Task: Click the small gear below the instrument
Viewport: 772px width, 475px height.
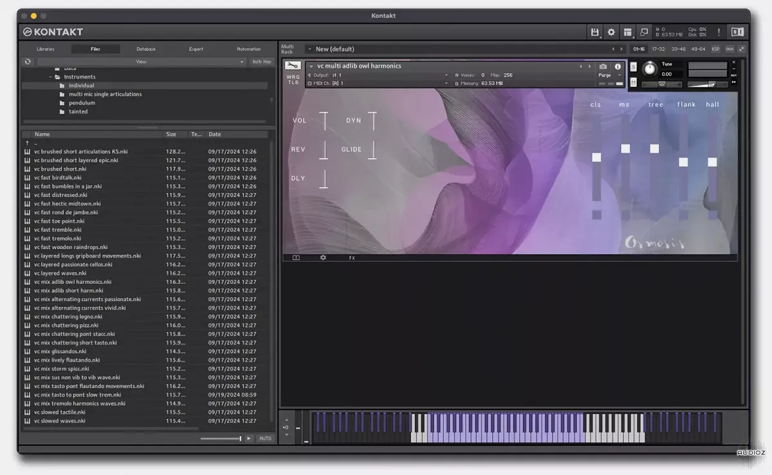Action: coord(323,257)
